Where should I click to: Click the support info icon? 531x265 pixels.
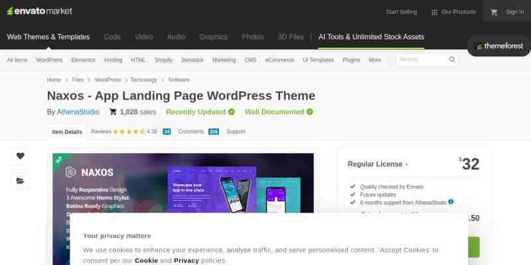(451, 201)
